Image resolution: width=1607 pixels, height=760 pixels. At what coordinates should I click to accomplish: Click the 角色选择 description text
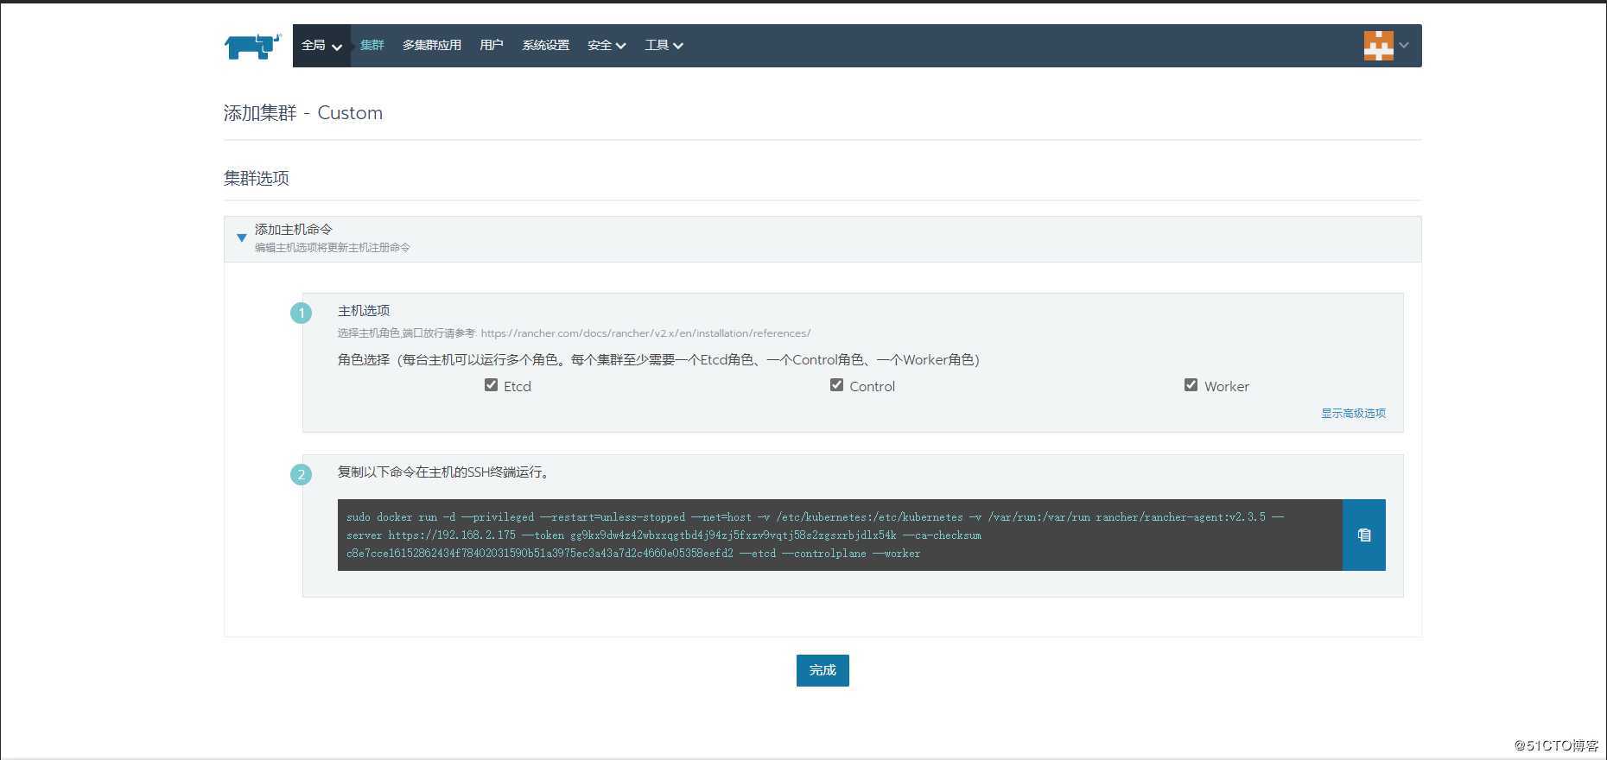pos(658,360)
